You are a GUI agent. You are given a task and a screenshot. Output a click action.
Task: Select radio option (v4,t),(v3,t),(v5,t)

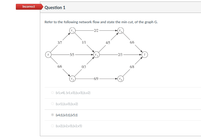pos(53,115)
